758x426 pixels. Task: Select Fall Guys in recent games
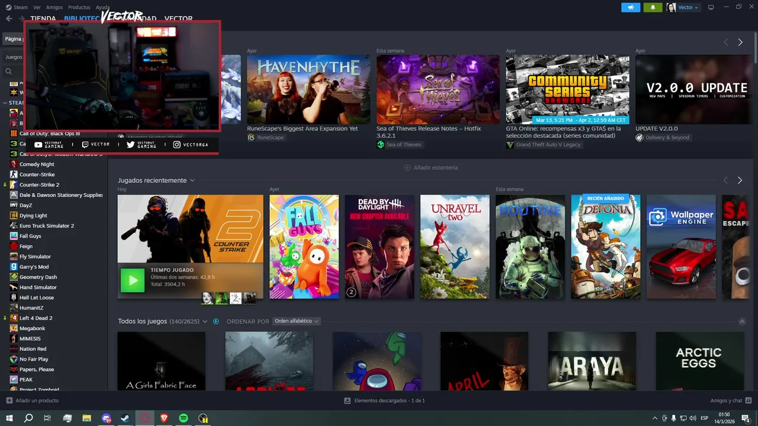pos(304,247)
